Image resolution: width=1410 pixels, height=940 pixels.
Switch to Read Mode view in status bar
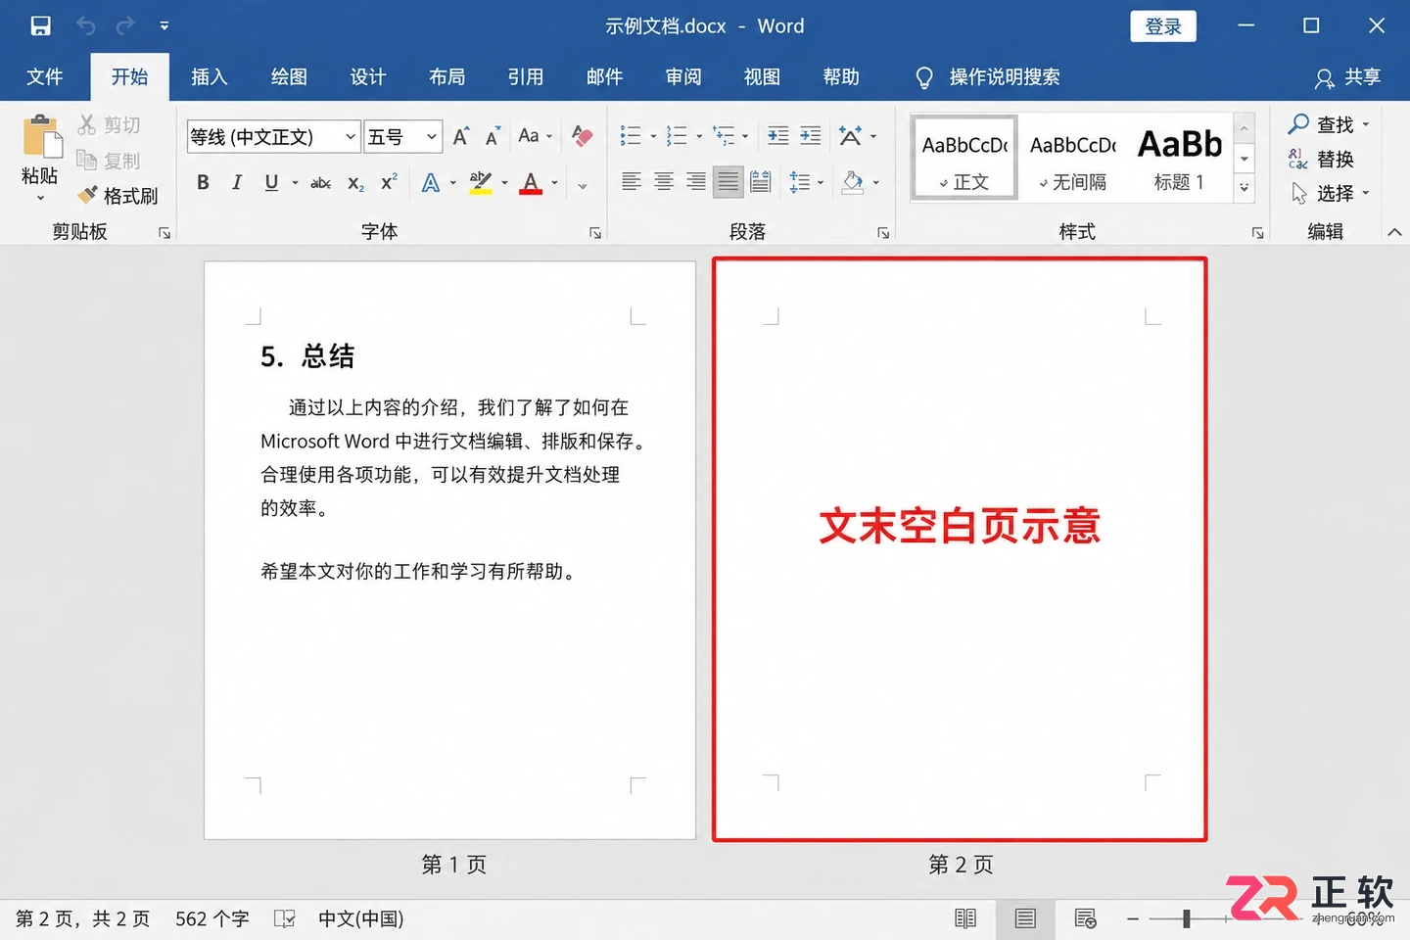tap(965, 918)
